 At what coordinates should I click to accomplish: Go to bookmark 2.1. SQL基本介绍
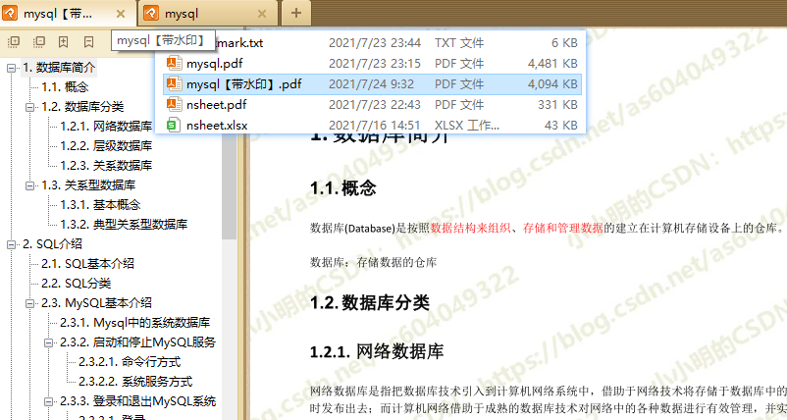point(88,263)
